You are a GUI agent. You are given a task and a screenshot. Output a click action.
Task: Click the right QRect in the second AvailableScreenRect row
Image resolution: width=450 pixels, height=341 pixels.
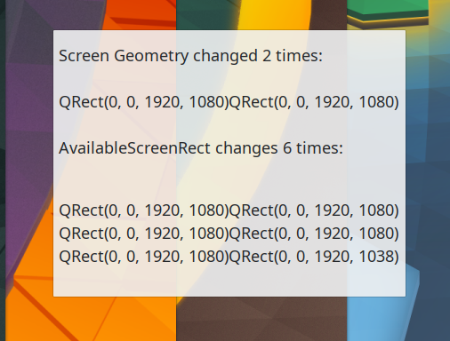[x=314, y=234]
